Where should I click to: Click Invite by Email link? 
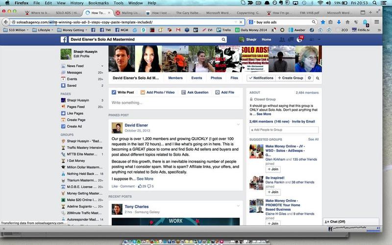point(303,122)
